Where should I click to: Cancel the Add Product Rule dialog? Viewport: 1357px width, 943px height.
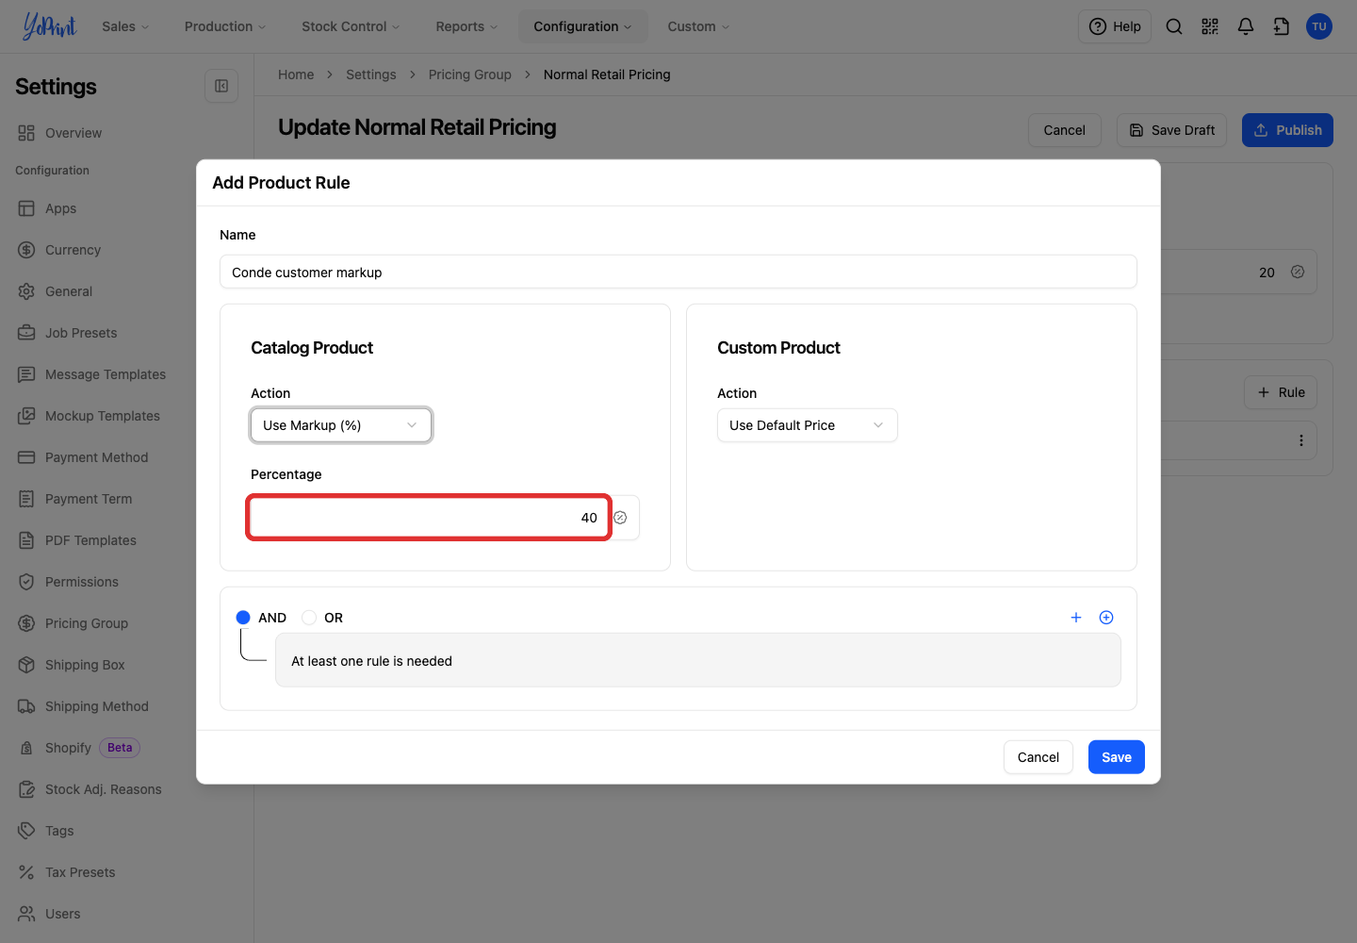click(x=1038, y=757)
